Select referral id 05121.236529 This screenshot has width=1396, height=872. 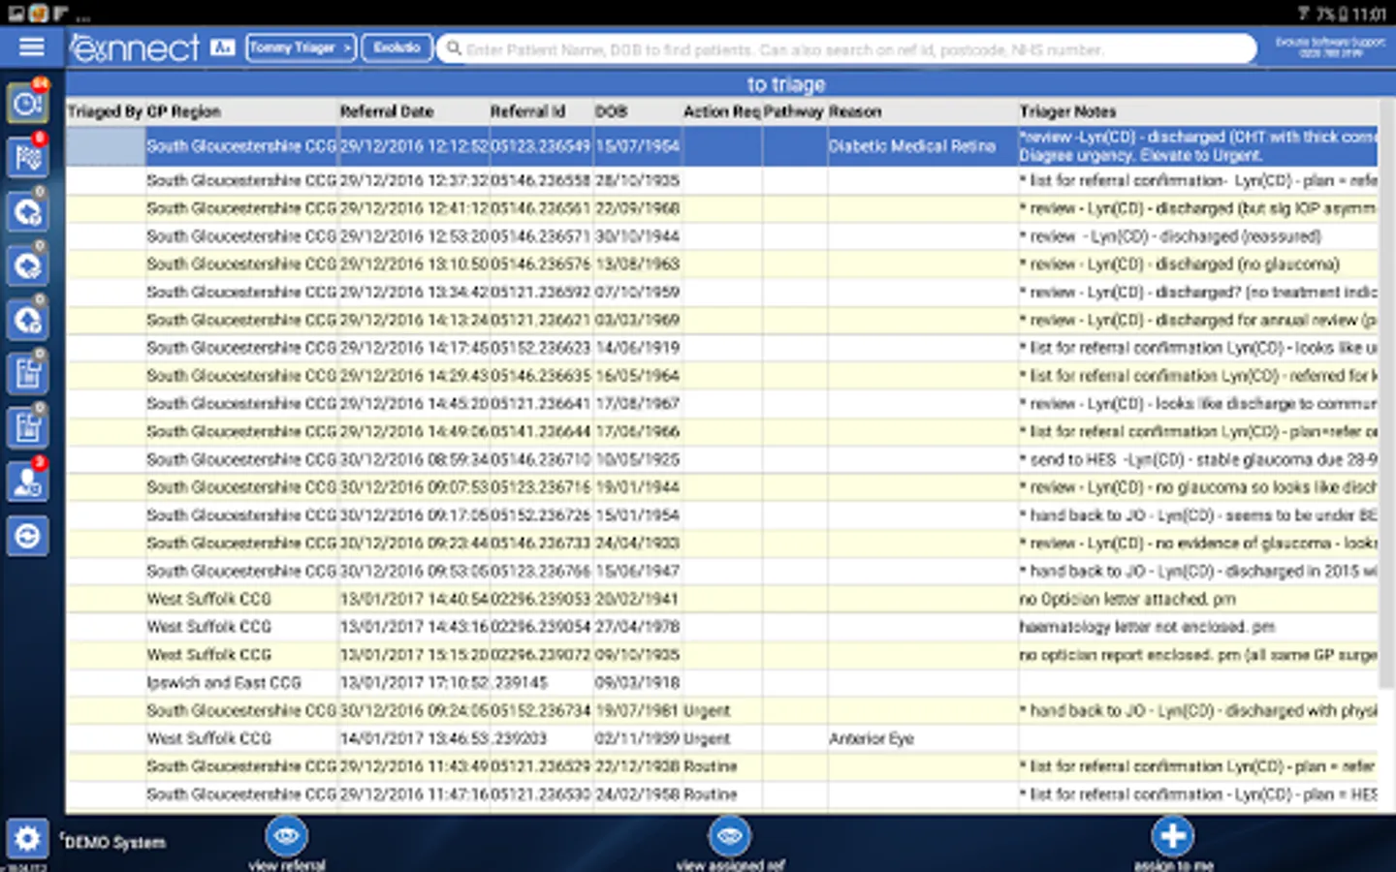click(540, 767)
